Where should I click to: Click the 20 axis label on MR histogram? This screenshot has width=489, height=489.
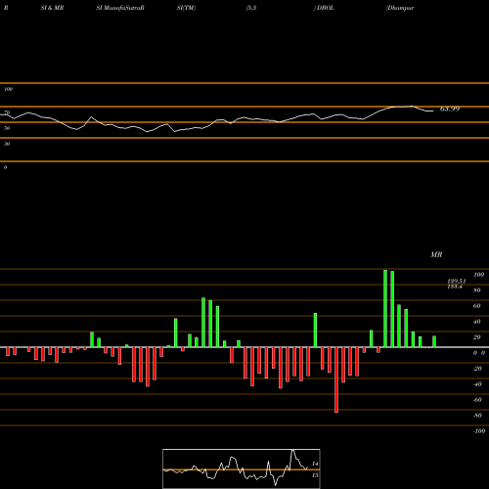[477, 337]
